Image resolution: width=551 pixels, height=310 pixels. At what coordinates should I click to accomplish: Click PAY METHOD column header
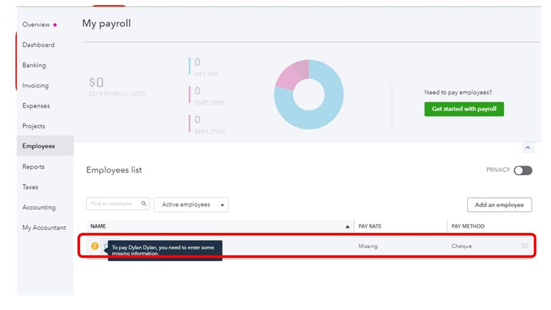(x=468, y=226)
